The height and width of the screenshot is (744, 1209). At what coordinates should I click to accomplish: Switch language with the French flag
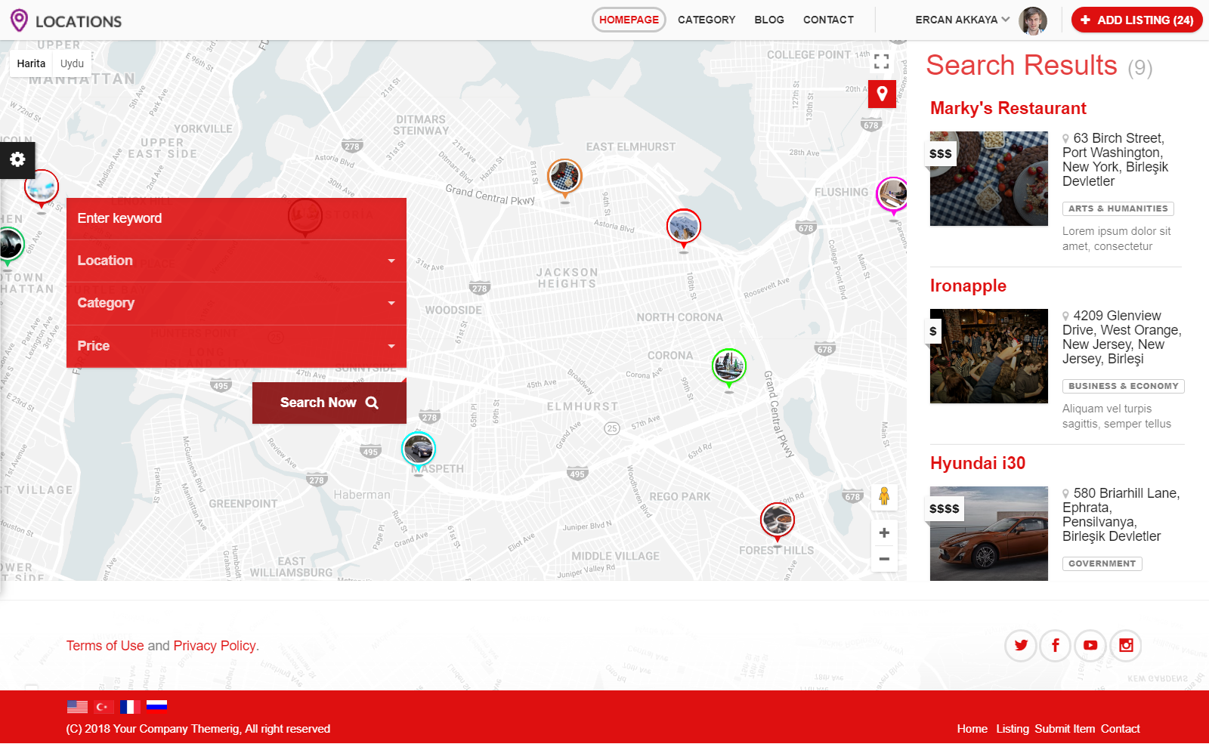(x=130, y=707)
